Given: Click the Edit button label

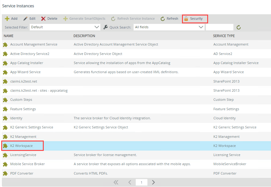Looking at the screenshot, I should point(32,19).
